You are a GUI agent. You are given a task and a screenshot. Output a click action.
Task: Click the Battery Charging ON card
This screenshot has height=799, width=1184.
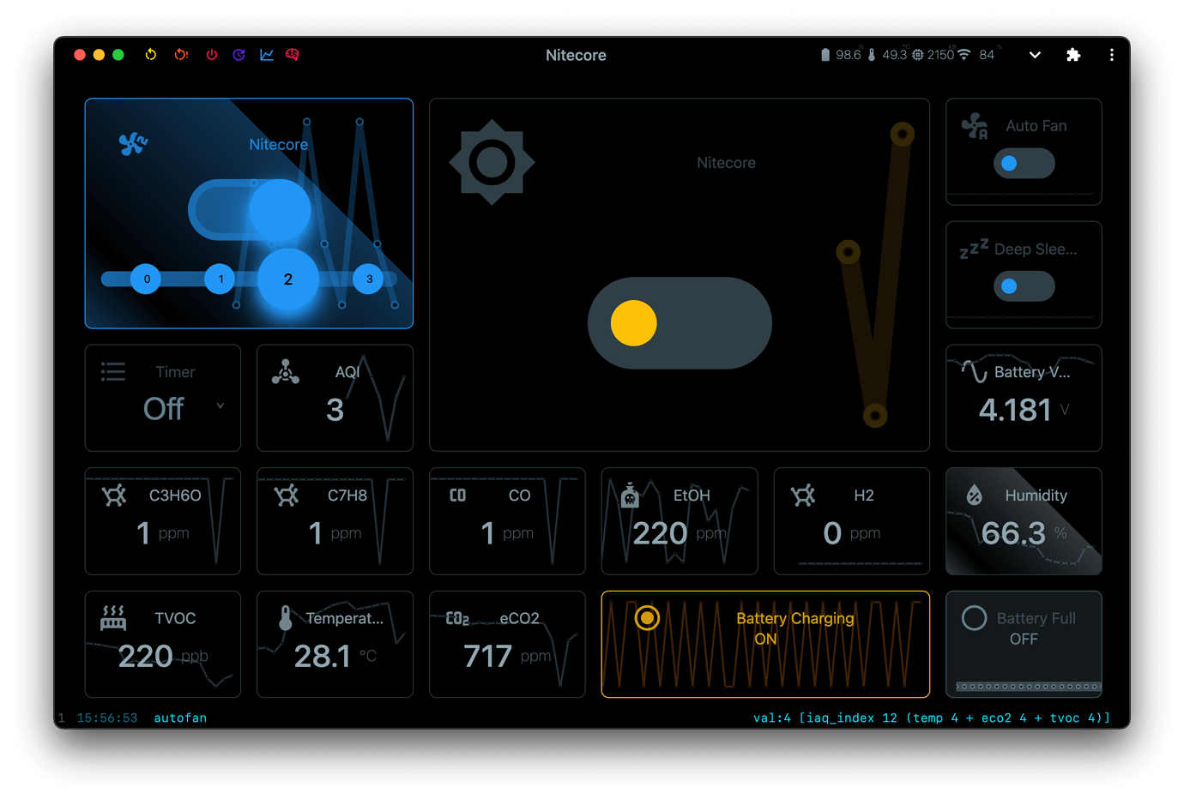point(766,644)
